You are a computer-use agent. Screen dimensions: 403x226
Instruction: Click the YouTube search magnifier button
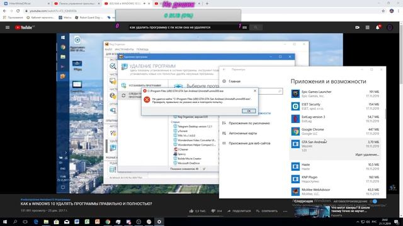coord(256,28)
